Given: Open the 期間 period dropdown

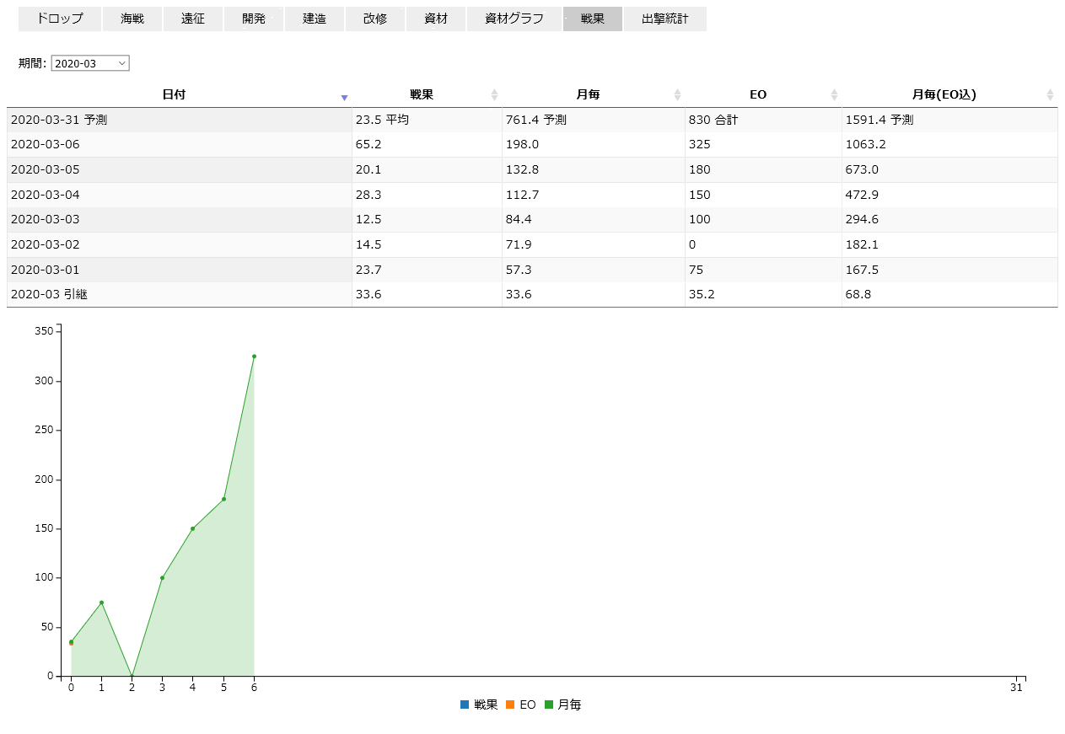Looking at the screenshot, I should [x=90, y=63].
